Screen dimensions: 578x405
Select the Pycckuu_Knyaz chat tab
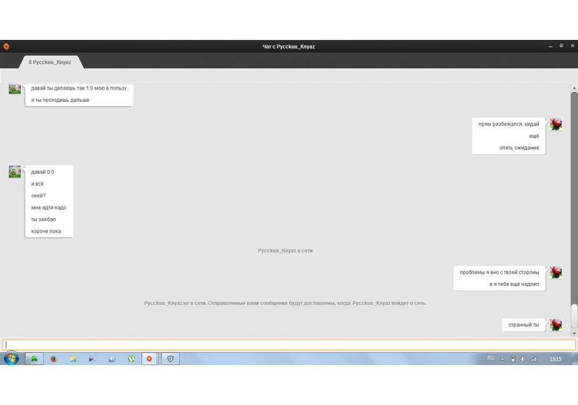tap(50, 62)
